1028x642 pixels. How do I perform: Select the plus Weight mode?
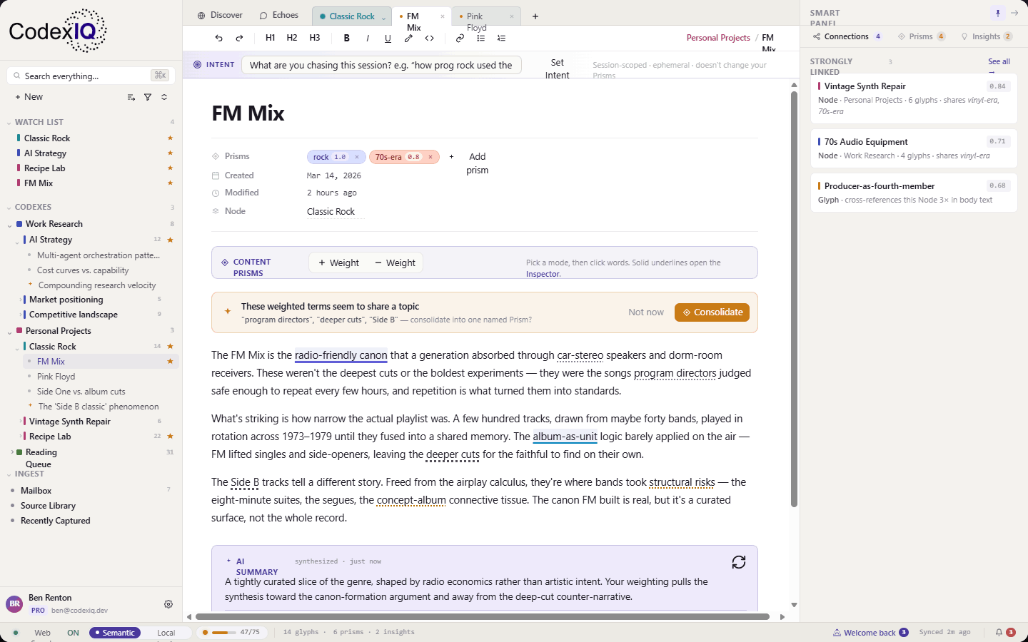click(x=339, y=263)
